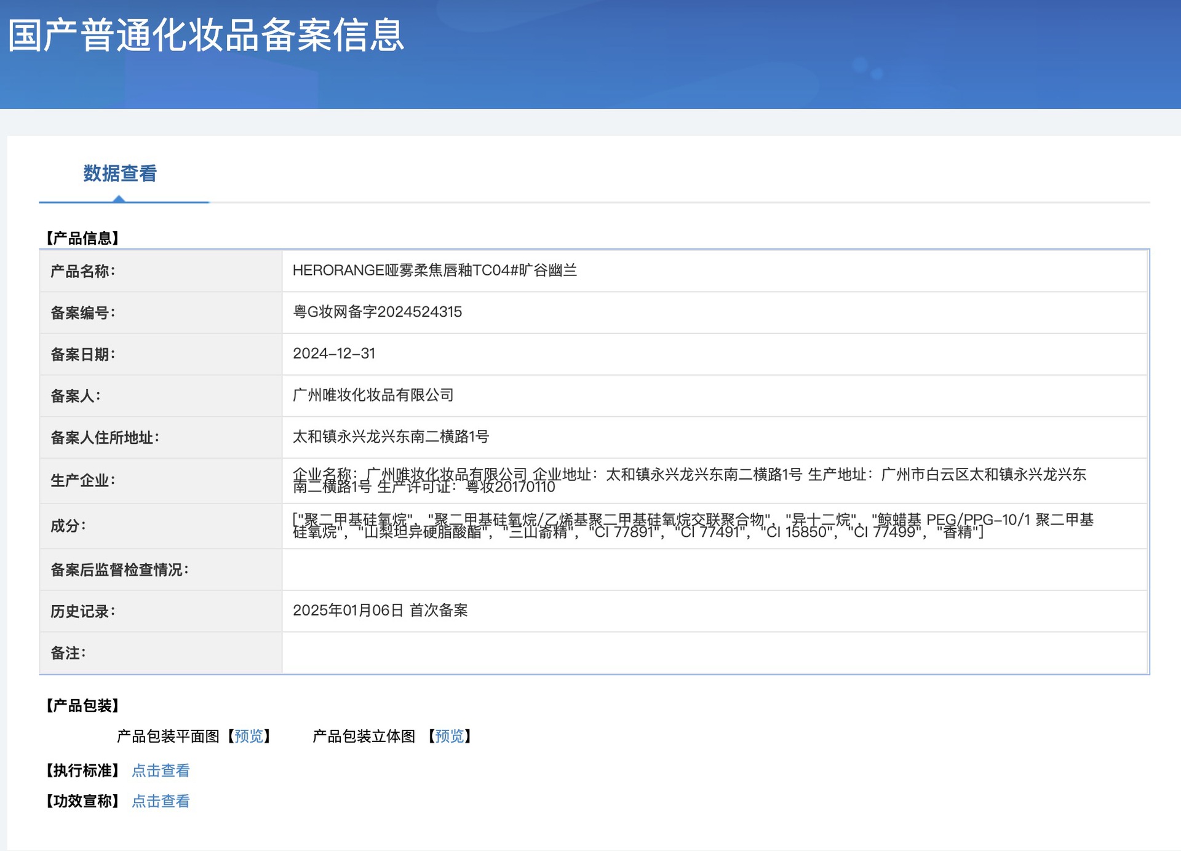Click the 生产企业 row label

point(83,481)
